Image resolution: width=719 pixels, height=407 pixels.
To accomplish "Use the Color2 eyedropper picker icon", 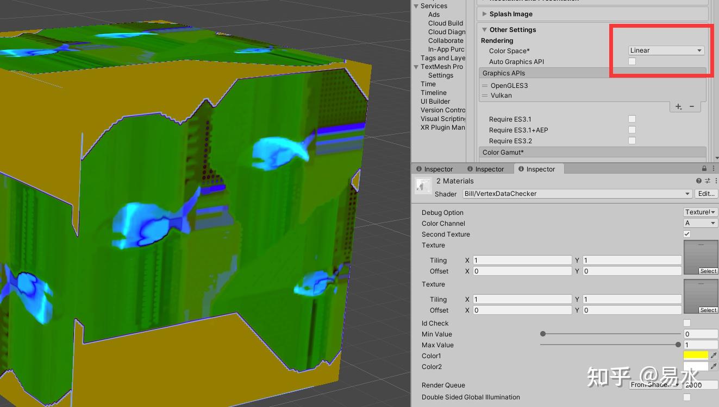I will click(714, 366).
